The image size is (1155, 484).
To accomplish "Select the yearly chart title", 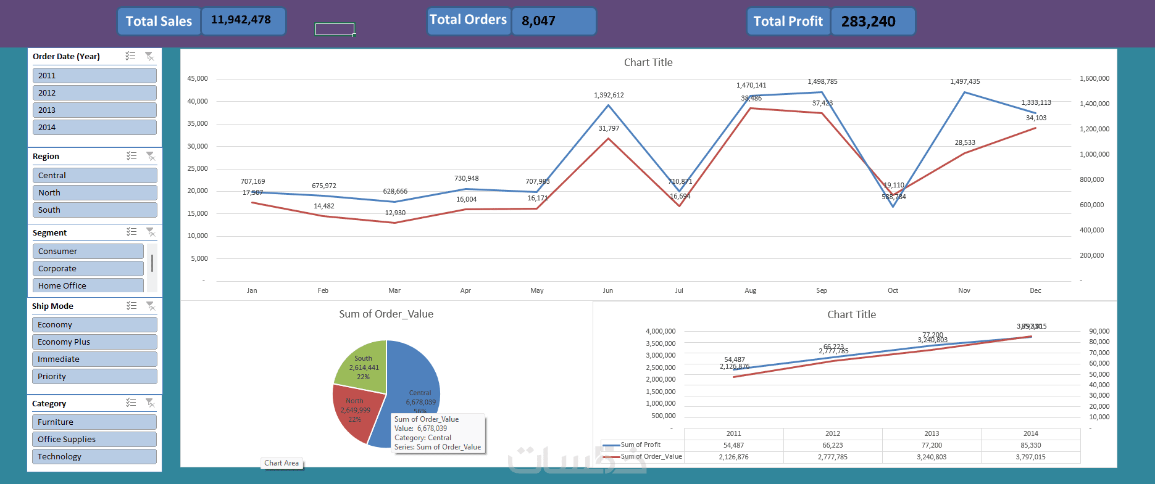I will [852, 314].
